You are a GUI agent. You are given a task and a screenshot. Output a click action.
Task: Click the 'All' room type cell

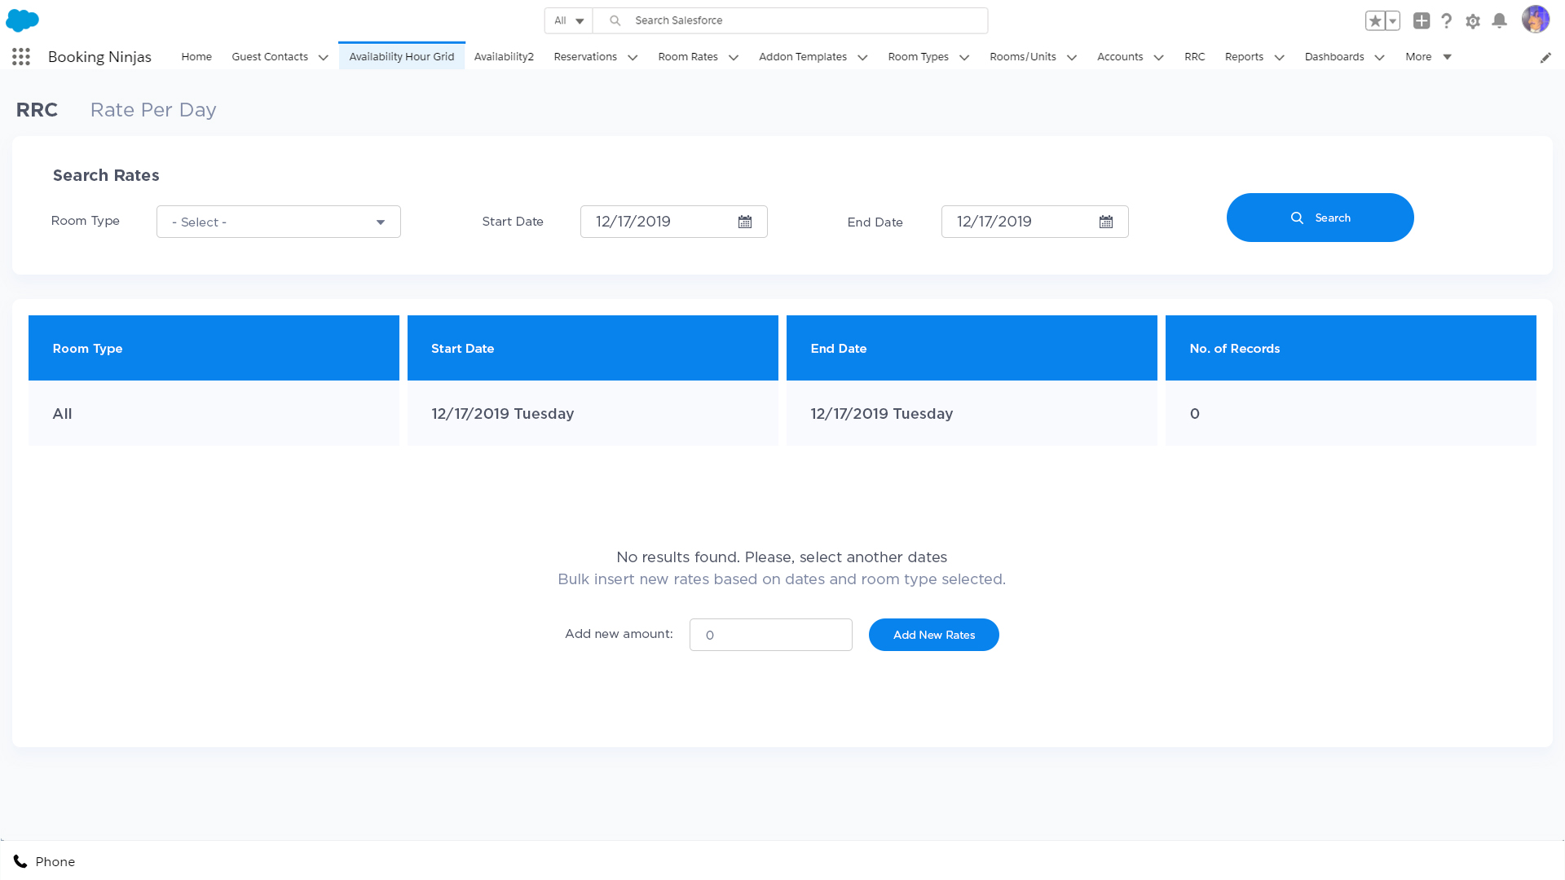coord(214,413)
